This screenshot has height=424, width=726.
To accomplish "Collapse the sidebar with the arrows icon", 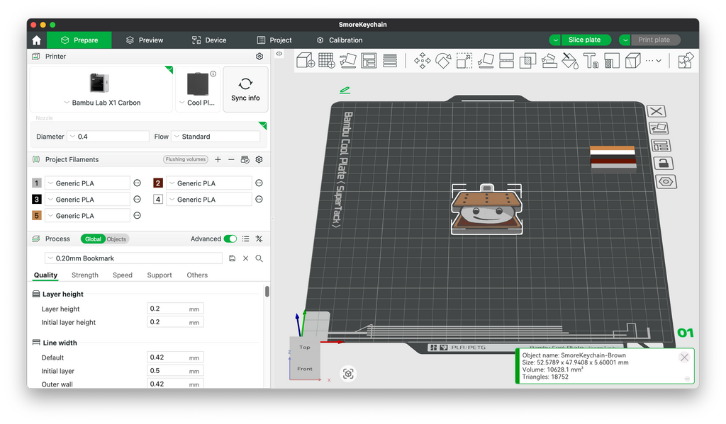I will [279, 54].
